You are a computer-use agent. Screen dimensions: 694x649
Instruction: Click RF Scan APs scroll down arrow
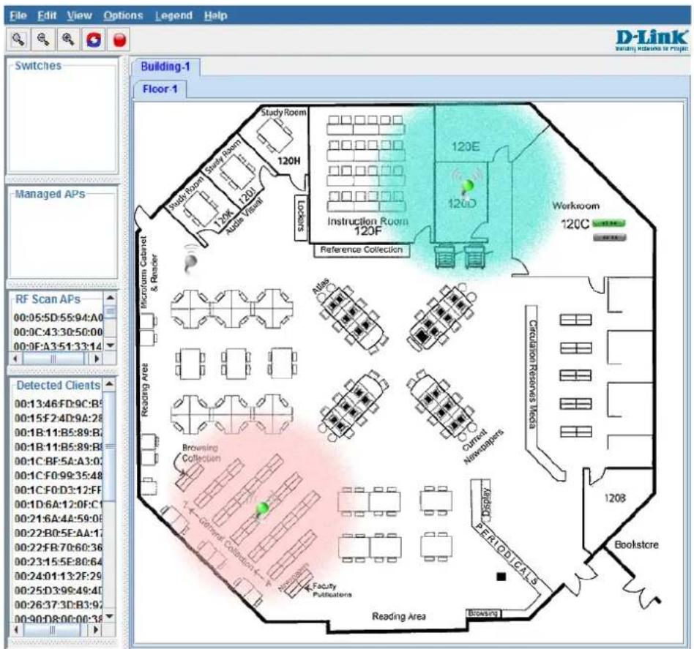(111, 345)
